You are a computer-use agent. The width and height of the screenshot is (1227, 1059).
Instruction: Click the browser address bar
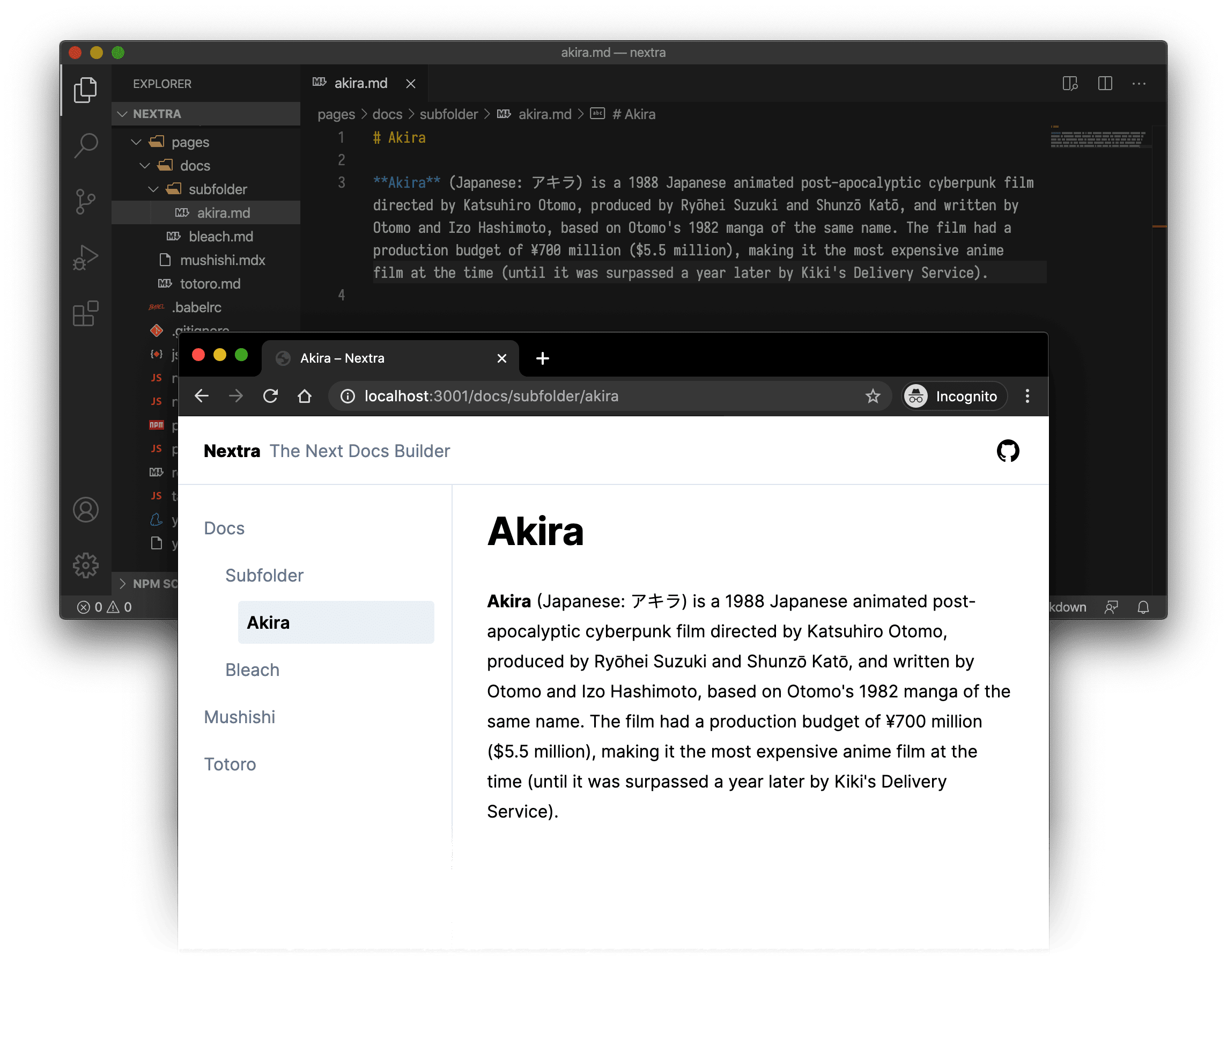533,395
